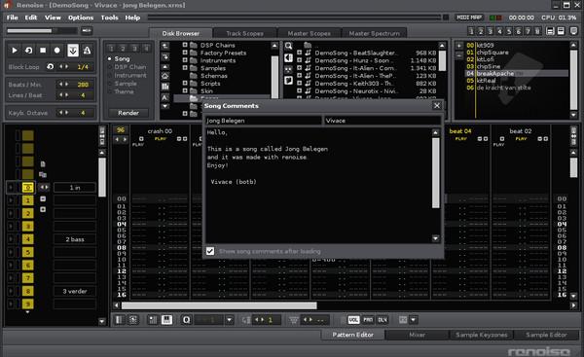The image size is (584, 357).
Task: Click the Quantize Q icon
Action: [187, 320]
